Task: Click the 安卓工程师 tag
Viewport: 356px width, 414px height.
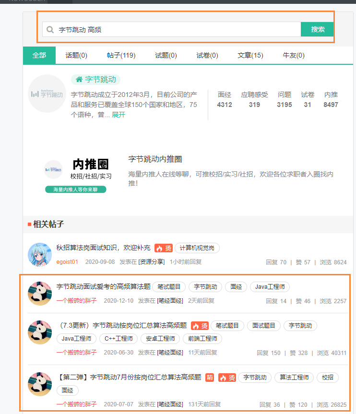Action: tap(160, 339)
